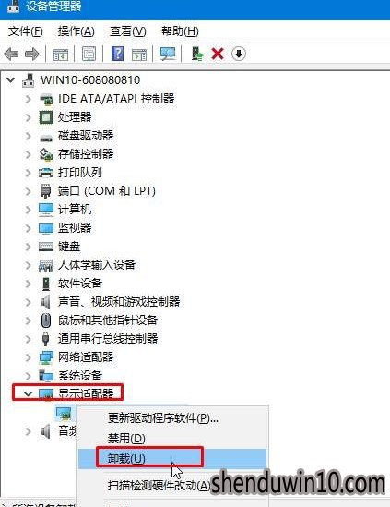This screenshot has height=507, width=390.
Task: Expand the 处理器 node
Action: [x=28, y=117]
